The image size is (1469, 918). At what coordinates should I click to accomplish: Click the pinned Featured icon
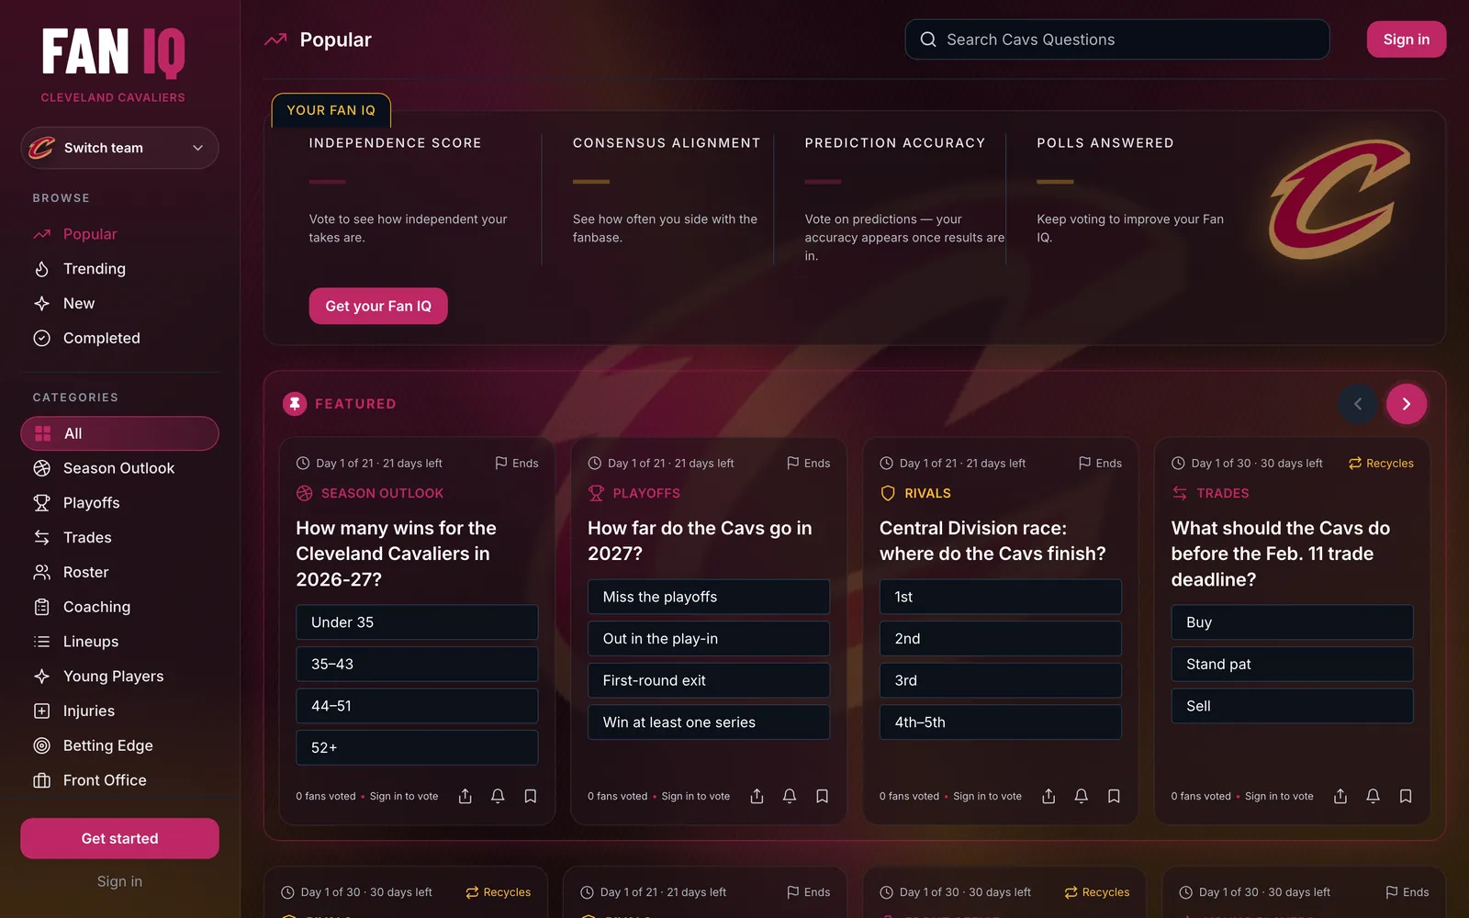[x=295, y=404]
